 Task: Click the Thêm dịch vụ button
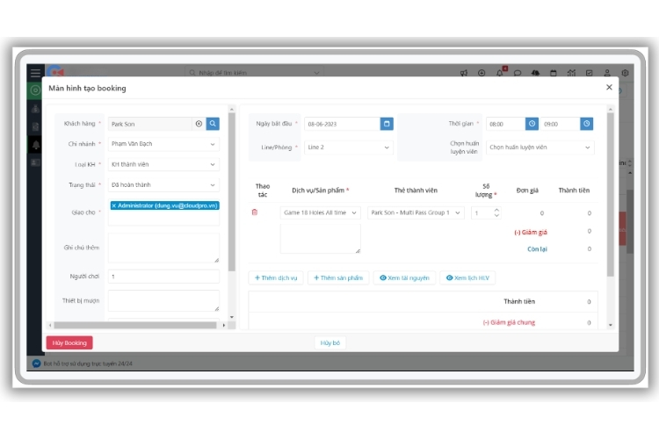(276, 277)
